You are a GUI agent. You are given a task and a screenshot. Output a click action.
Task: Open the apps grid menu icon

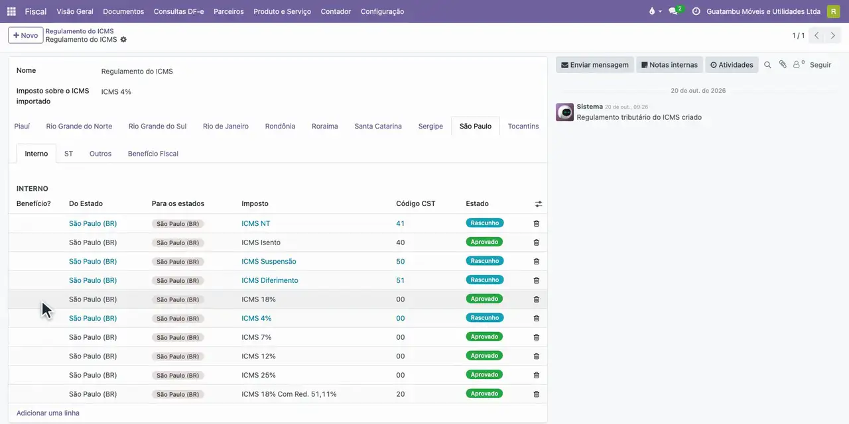tap(11, 11)
